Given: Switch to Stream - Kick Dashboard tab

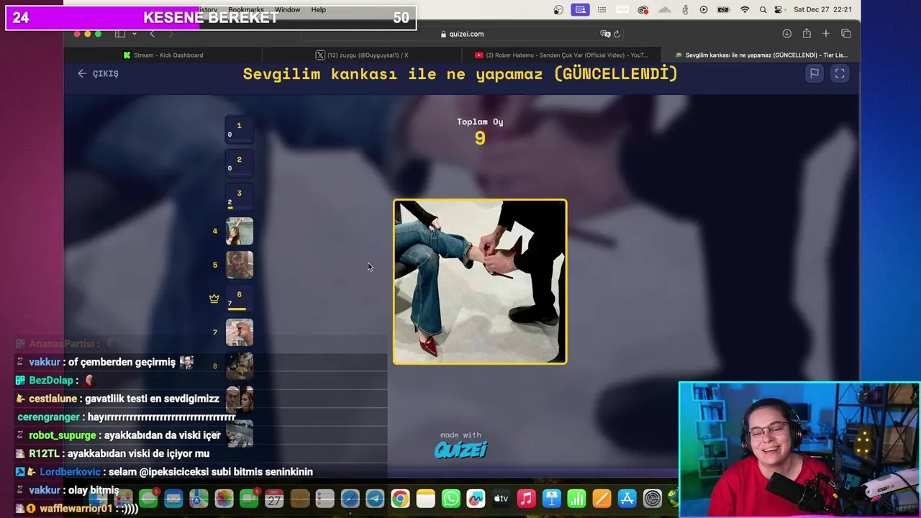Looking at the screenshot, I should [163, 55].
